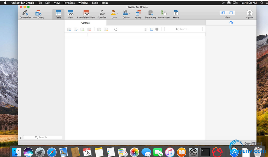The image size is (268, 157).
Task: Show Function objects
Action: 102,14
